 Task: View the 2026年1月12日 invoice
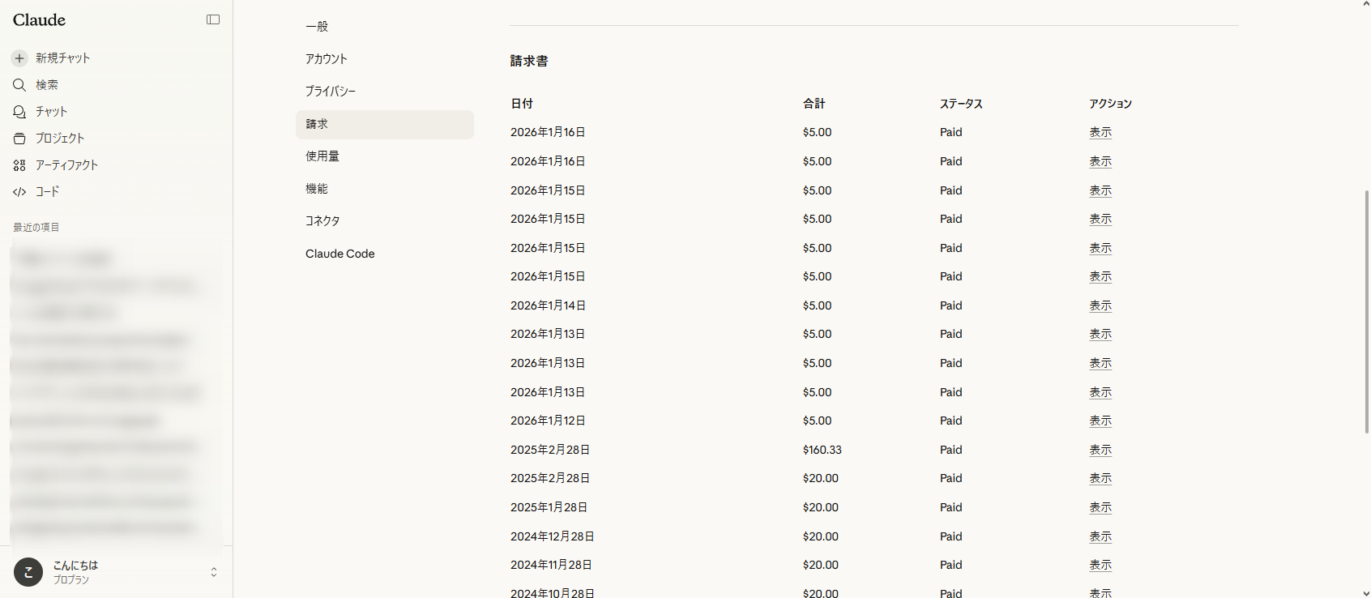click(x=1100, y=421)
